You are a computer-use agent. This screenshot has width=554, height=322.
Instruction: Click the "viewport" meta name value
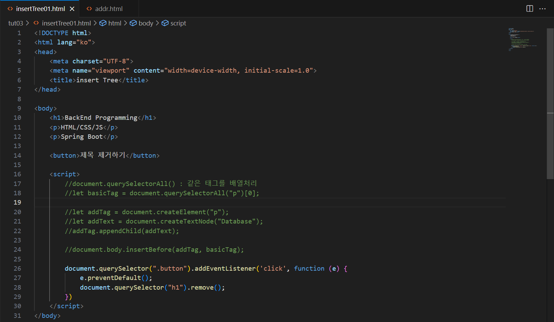(110, 71)
